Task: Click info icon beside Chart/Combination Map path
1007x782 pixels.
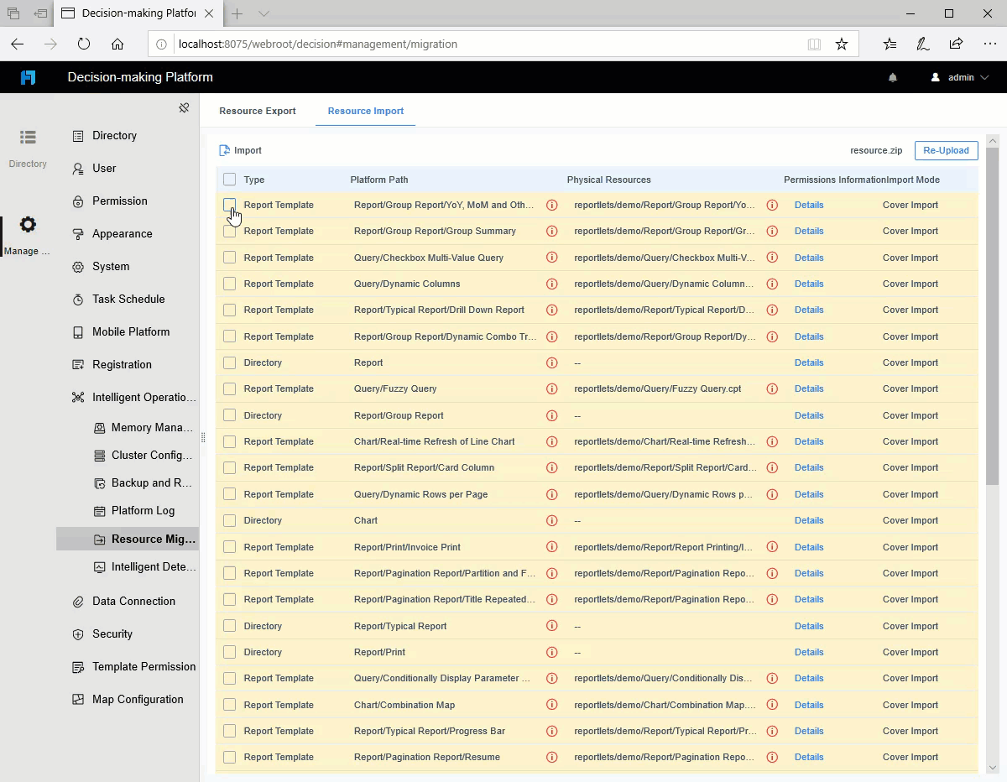Action: 551,705
